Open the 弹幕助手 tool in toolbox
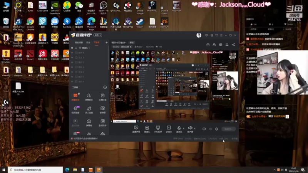This screenshot has height=173, width=308. tap(75, 97)
